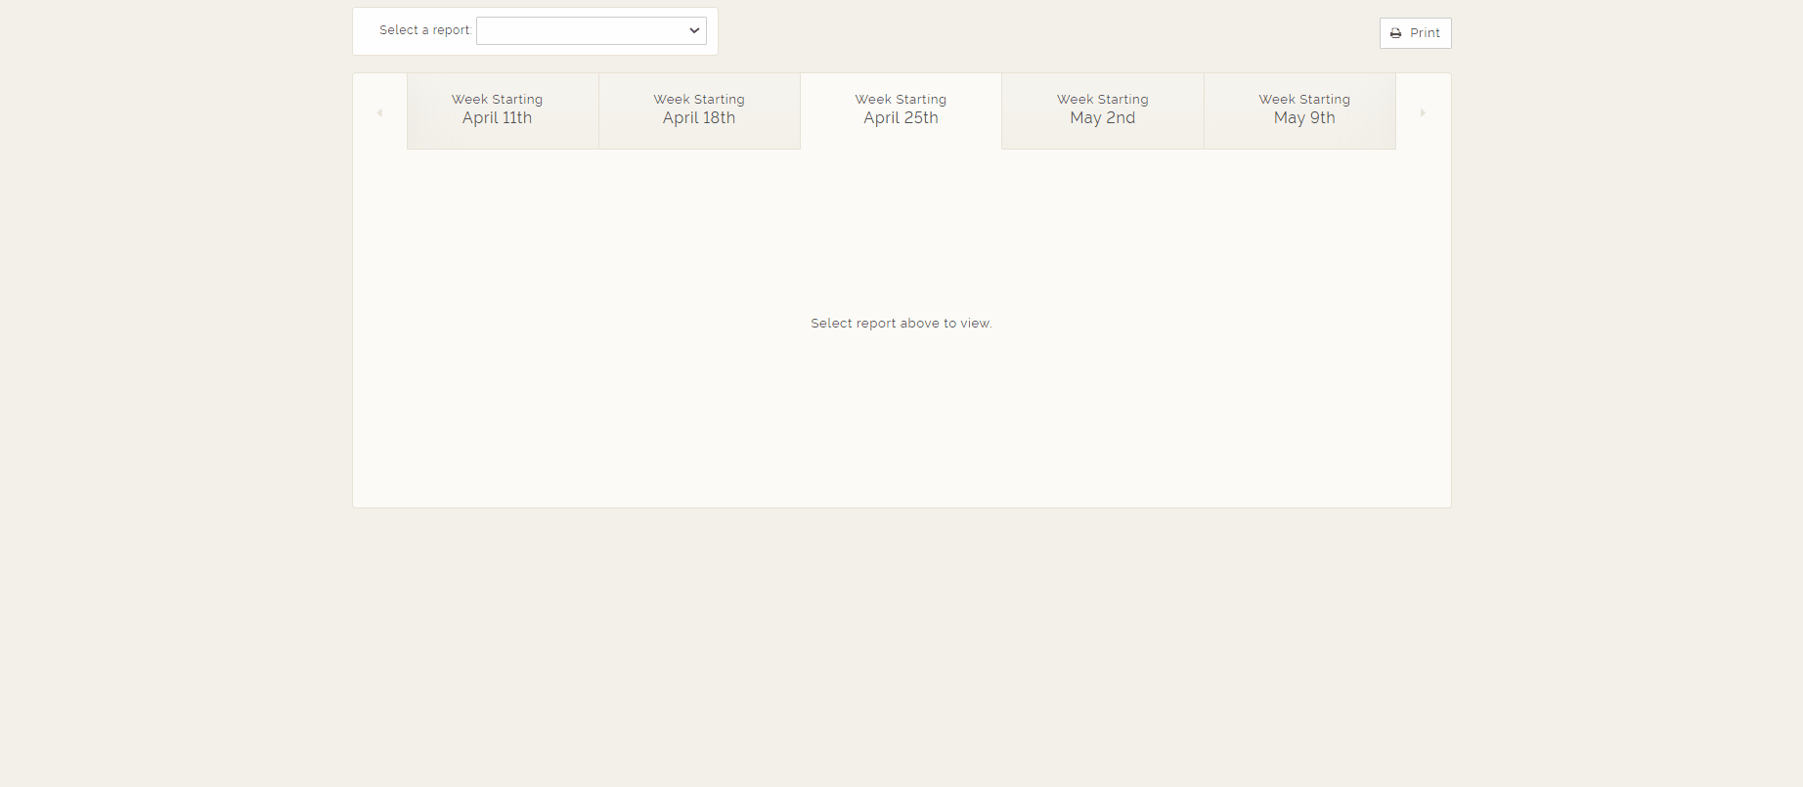Select the Week Starting April 25th tab

pos(901,110)
